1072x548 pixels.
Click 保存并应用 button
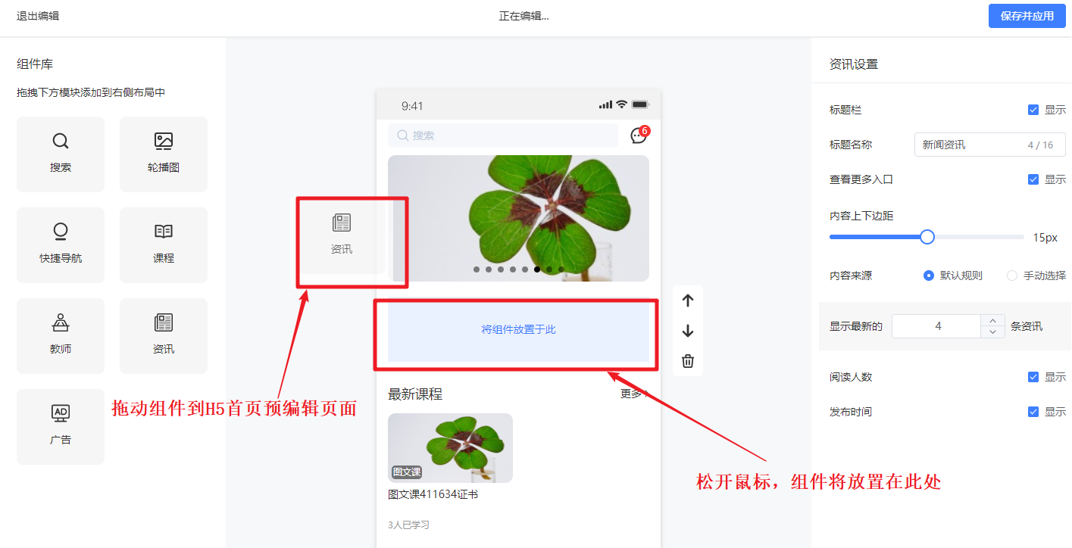[1027, 16]
